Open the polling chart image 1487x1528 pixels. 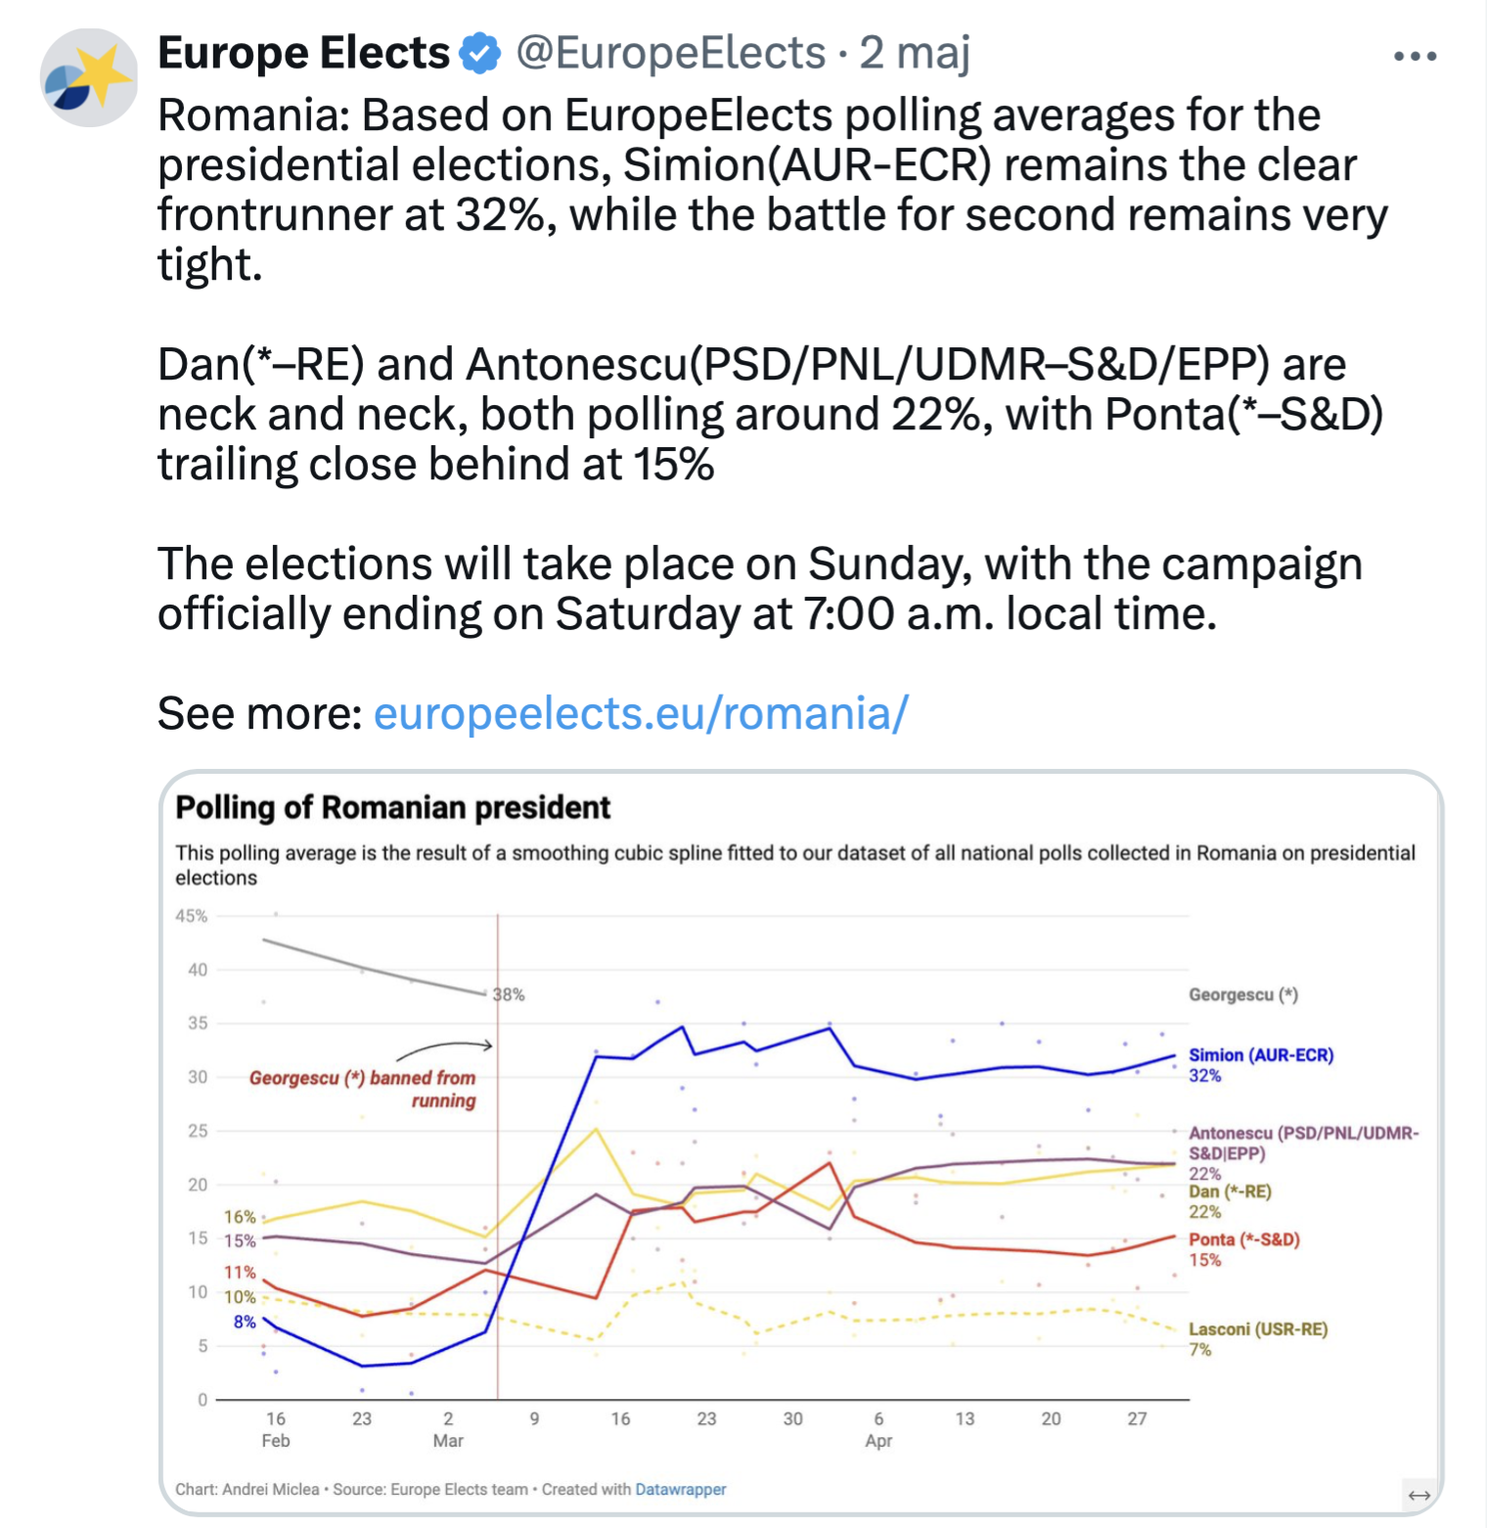(801, 1143)
